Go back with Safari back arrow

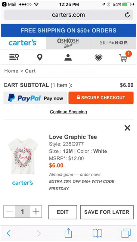[9, 233]
